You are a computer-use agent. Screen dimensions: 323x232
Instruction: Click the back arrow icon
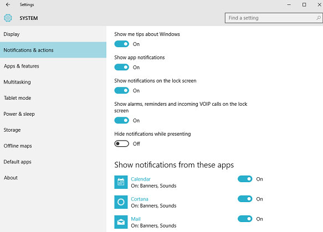(8, 4)
